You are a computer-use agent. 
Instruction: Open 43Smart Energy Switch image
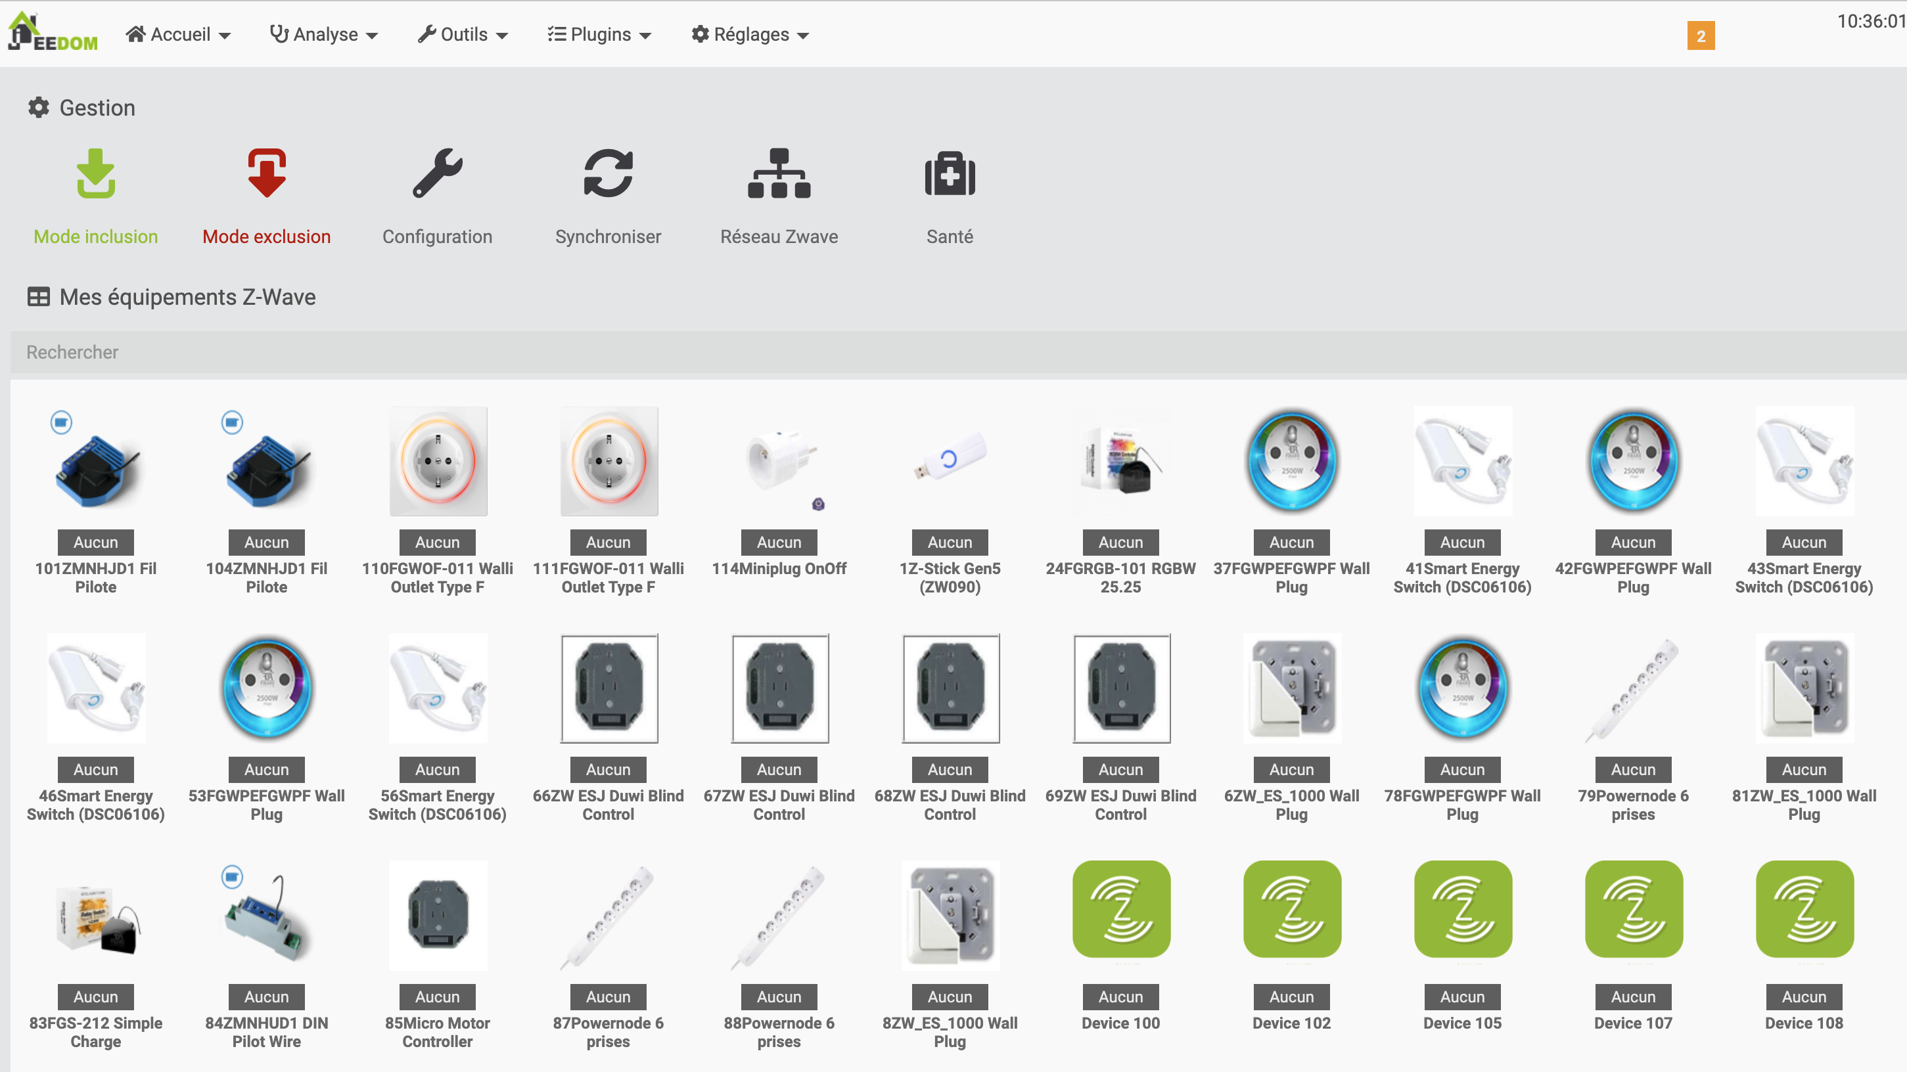[1805, 461]
